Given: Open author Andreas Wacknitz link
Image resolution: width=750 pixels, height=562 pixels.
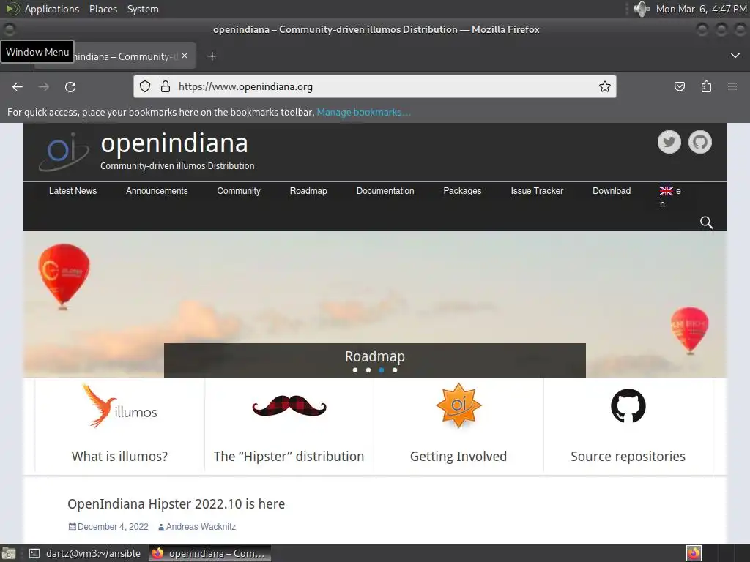Looking at the screenshot, I should [x=201, y=527].
